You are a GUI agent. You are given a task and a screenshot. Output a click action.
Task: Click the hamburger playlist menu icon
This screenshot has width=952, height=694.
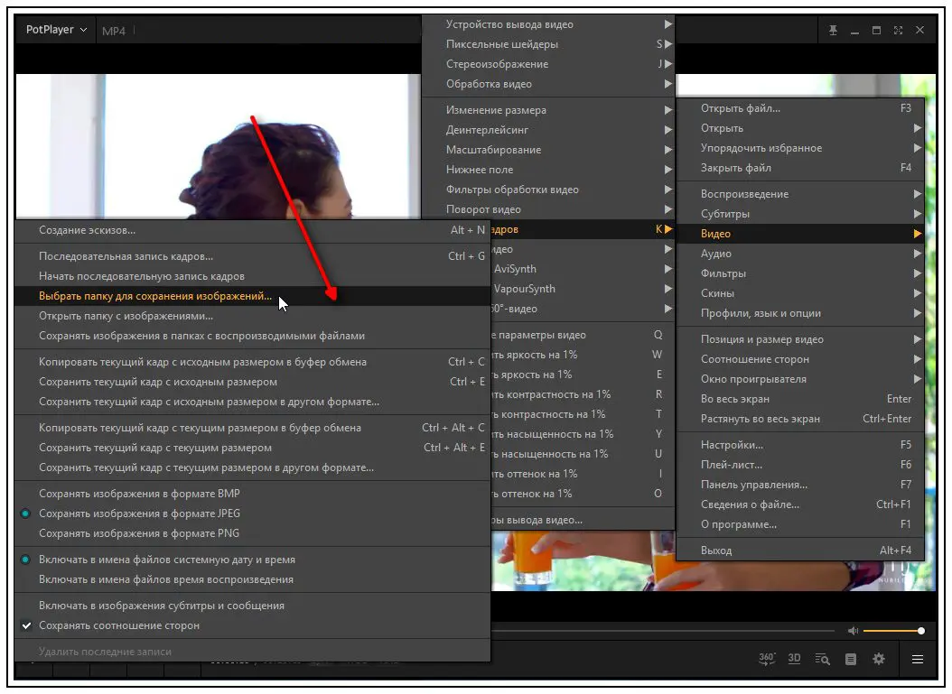click(918, 659)
